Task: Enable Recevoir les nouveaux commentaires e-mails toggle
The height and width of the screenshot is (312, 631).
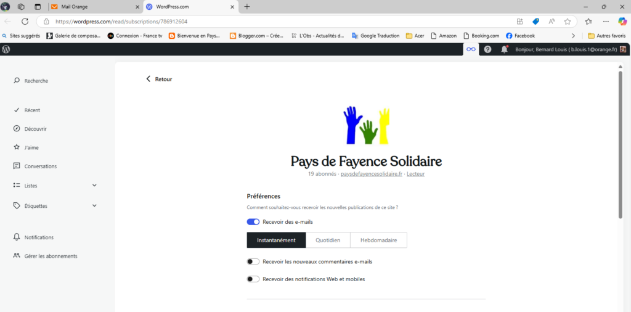Action: coord(253,261)
